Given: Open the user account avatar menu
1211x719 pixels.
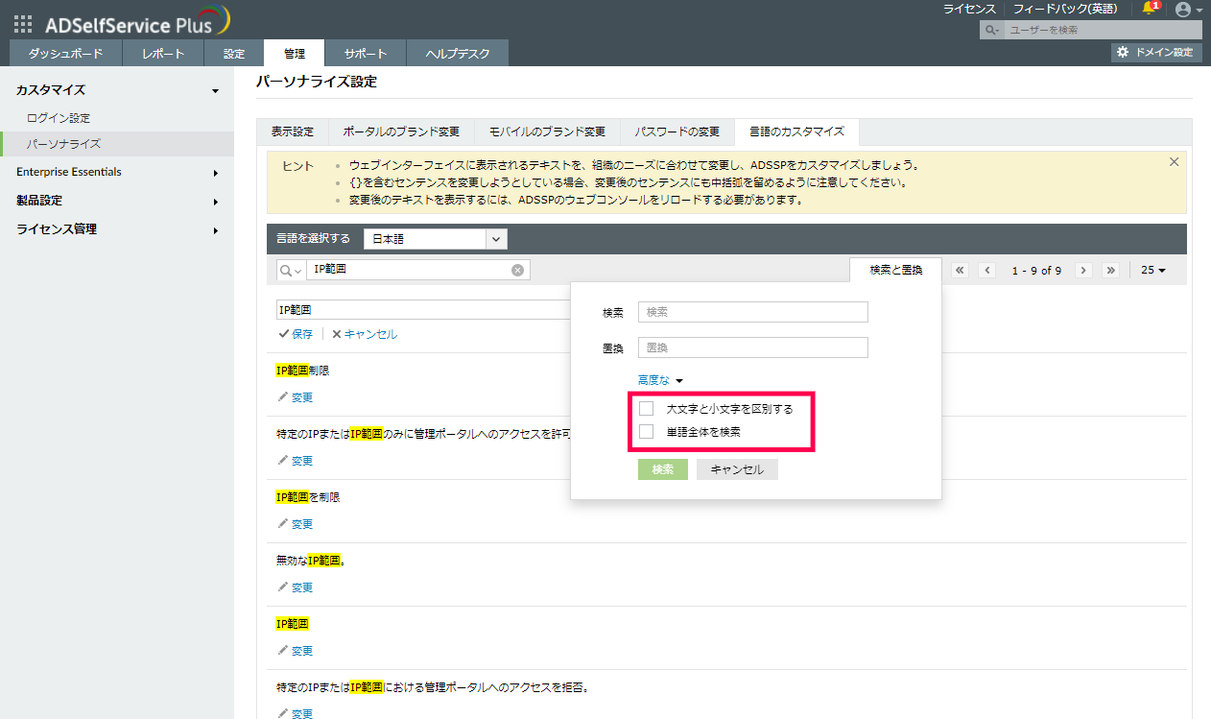Looking at the screenshot, I should tap(1182, 10).
